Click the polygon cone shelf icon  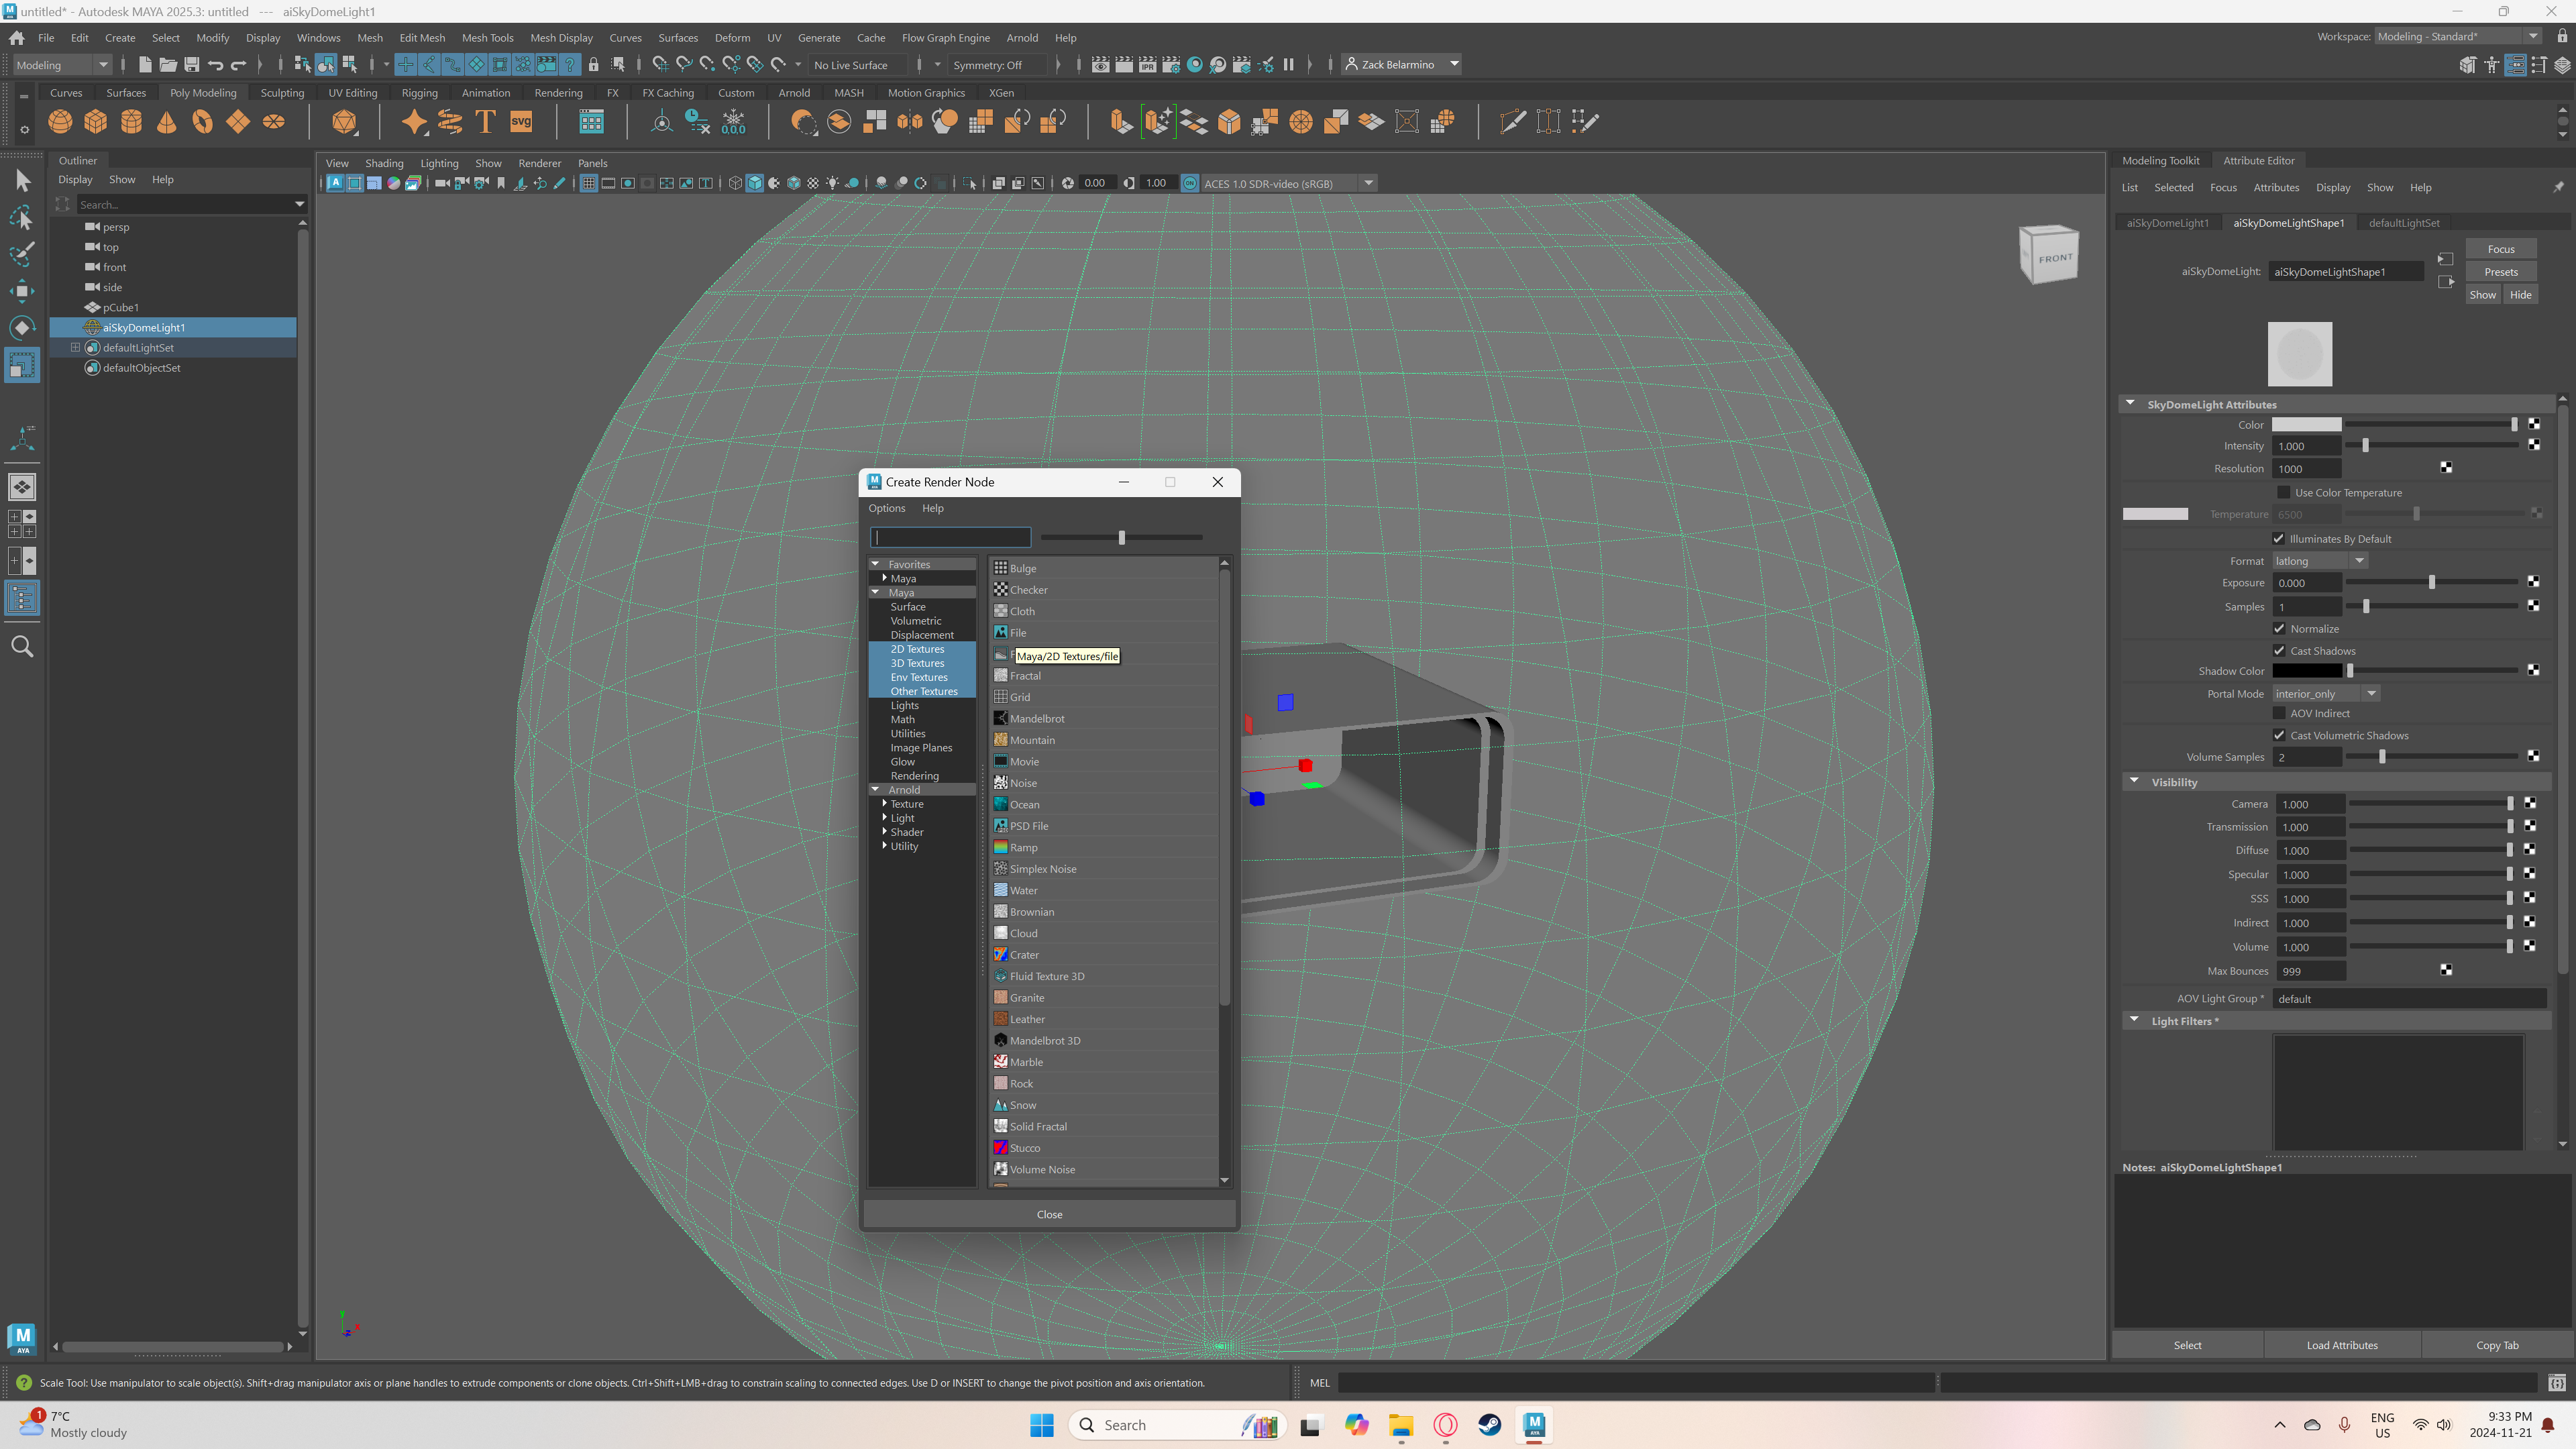coord(167,122)
